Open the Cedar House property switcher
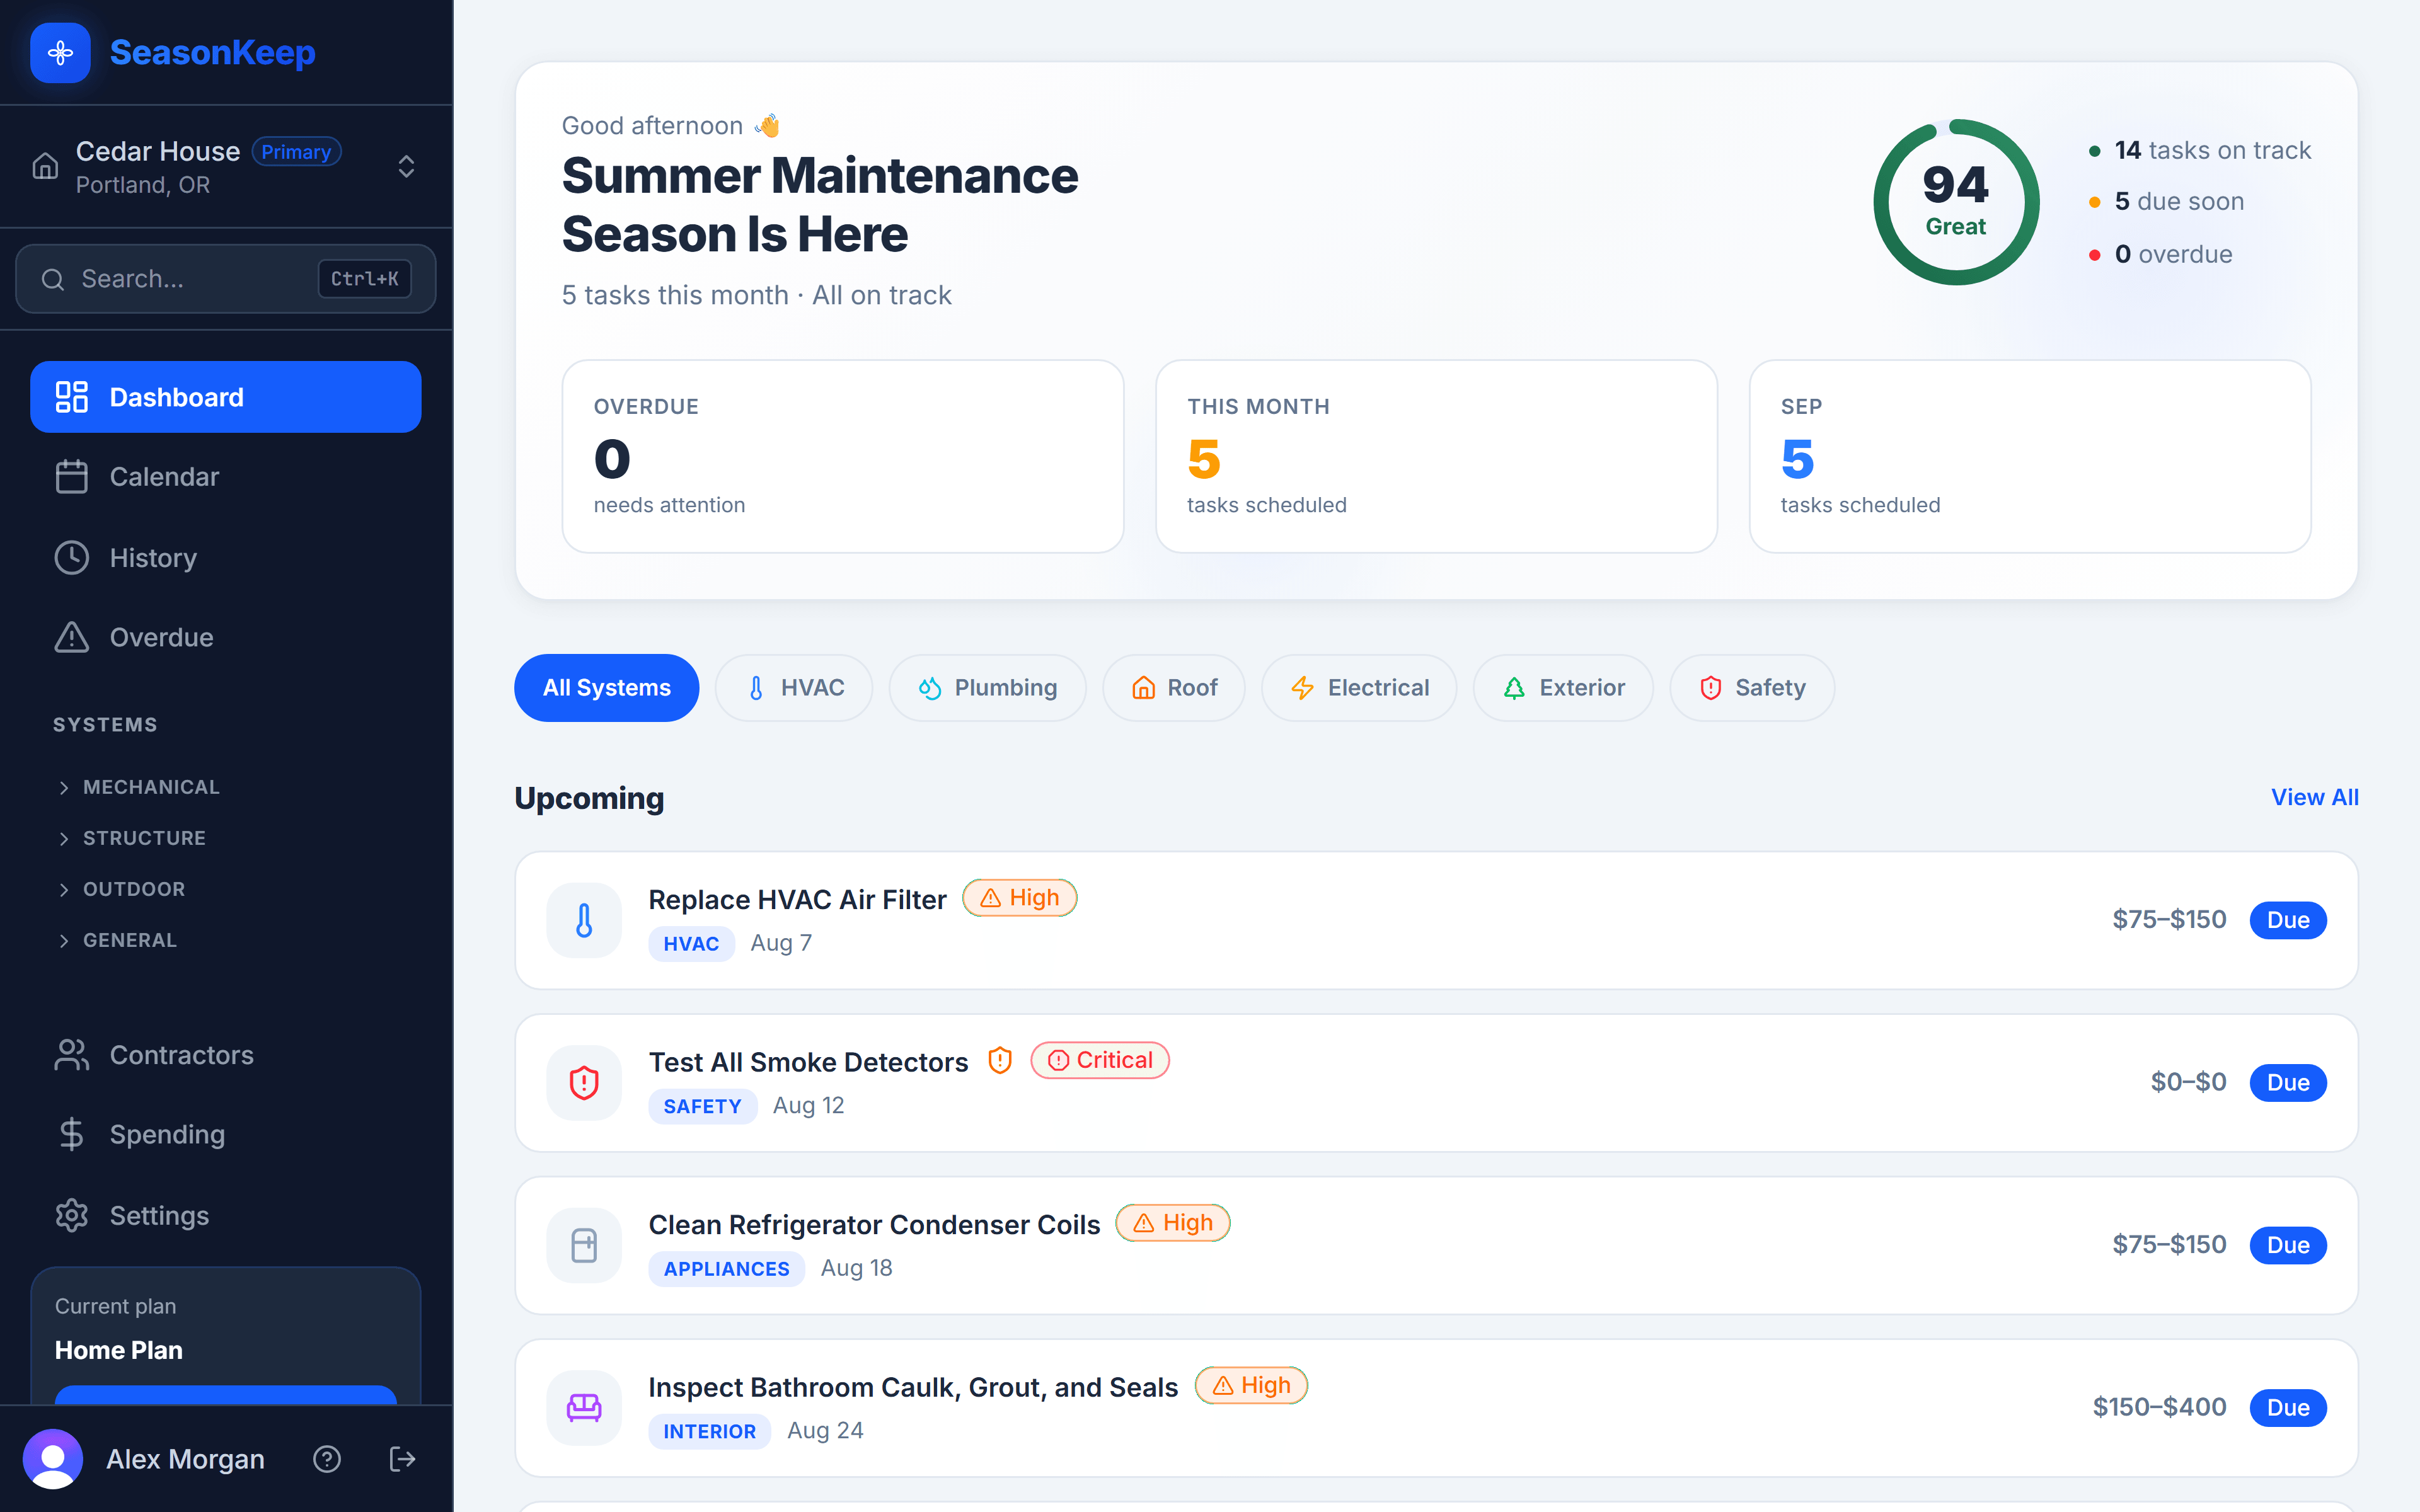Viewport: 2420px width, 1512px height. tap(226, 166)
